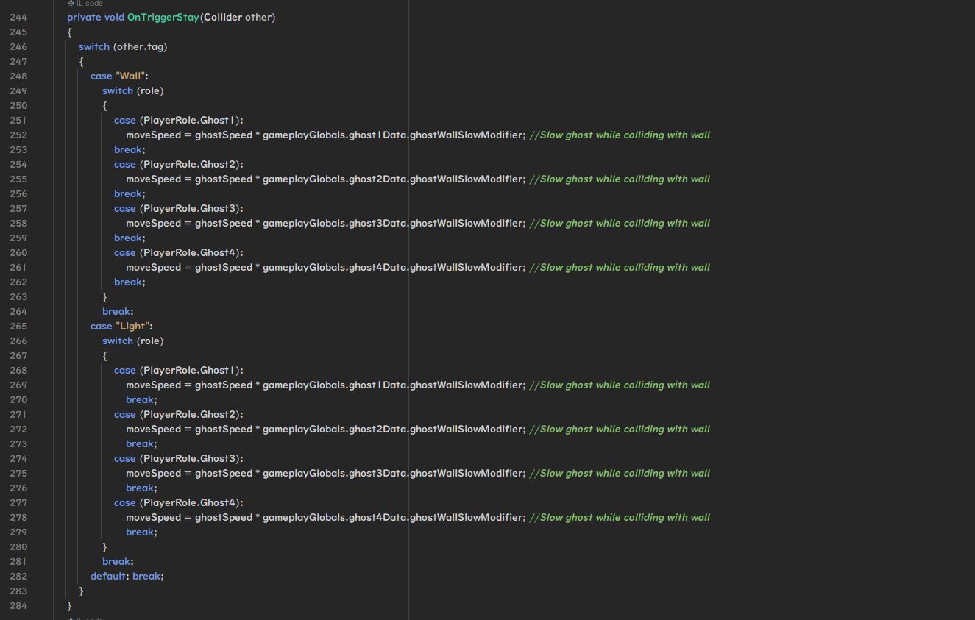This screenshot has height=620, width=975.
Task: Place cursor on other.tag in switch statement
Action: click(140, 46)
